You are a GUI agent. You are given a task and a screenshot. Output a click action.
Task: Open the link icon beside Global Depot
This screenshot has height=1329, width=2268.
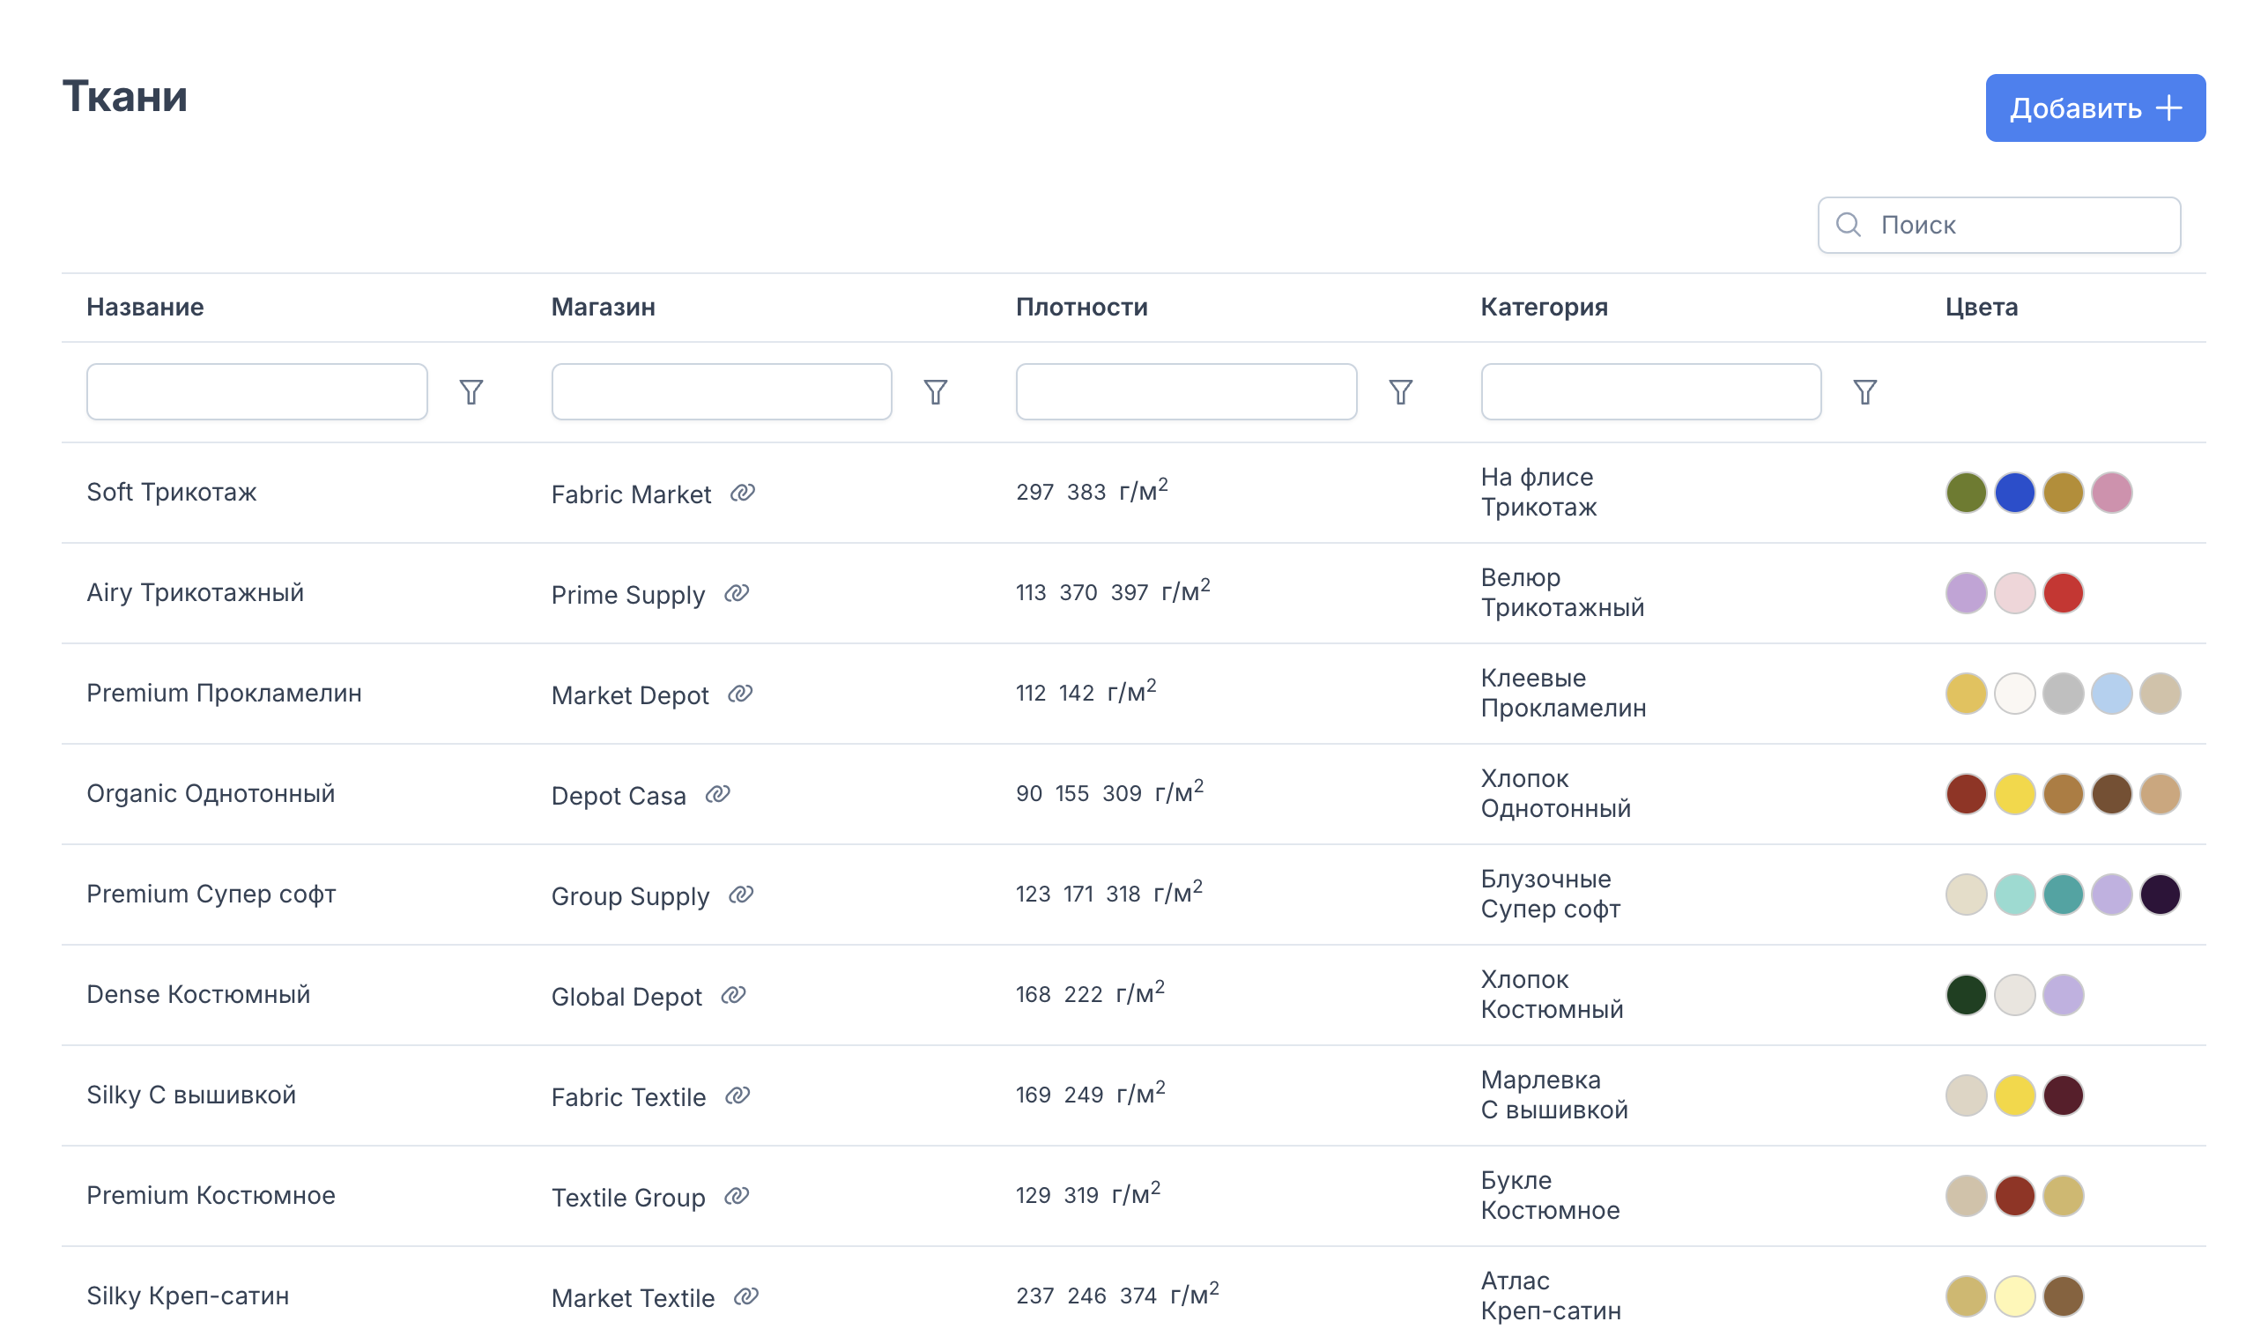(733, 995)
